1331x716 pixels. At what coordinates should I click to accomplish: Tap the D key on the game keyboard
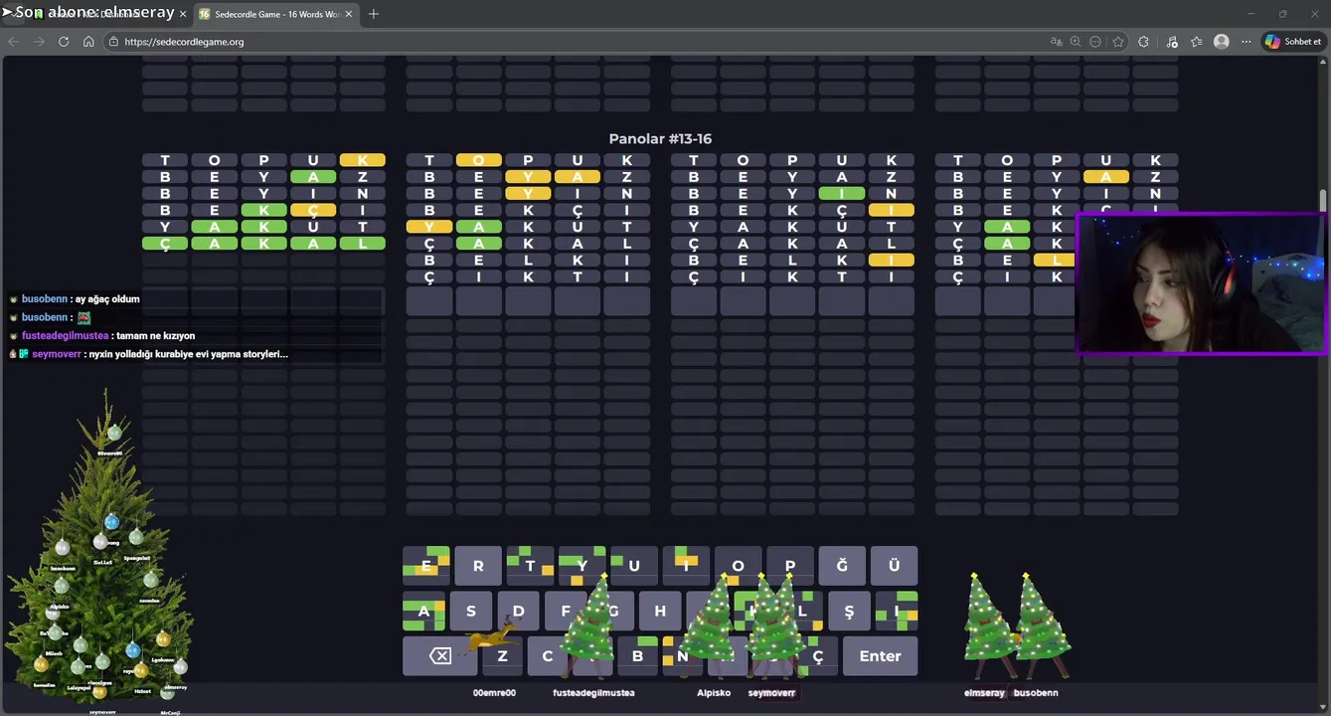point(518,612)
